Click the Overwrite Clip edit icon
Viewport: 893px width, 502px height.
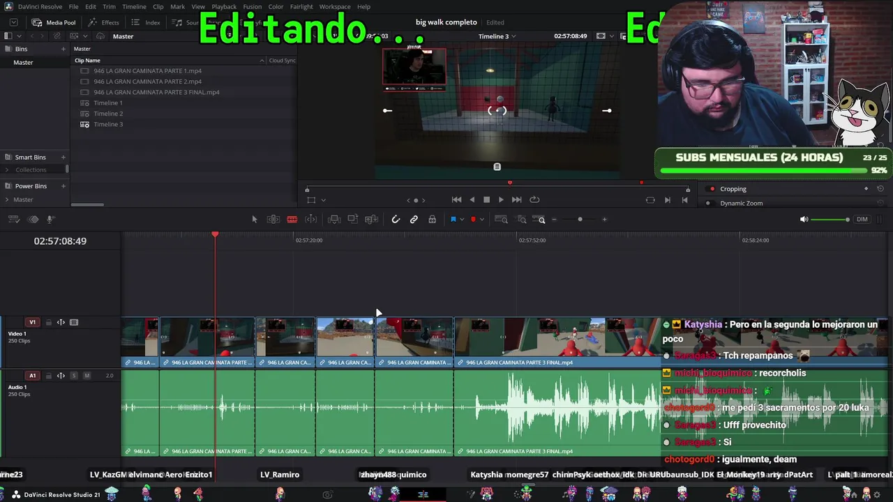(x=353, y=220)
